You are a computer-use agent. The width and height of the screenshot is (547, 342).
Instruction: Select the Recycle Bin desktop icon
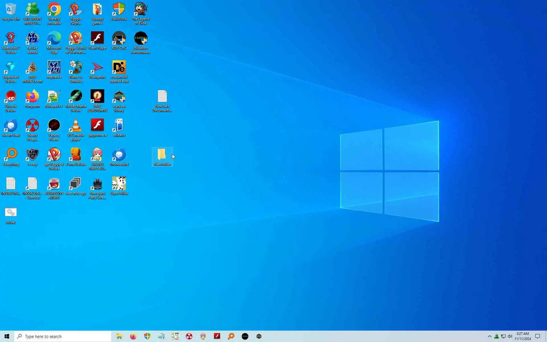(x=11, y=10)
